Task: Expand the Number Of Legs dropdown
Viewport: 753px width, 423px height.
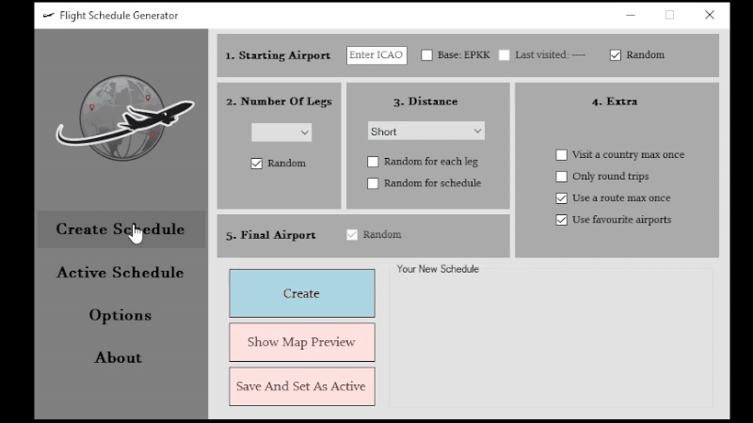Action: (x=281, y=133)
